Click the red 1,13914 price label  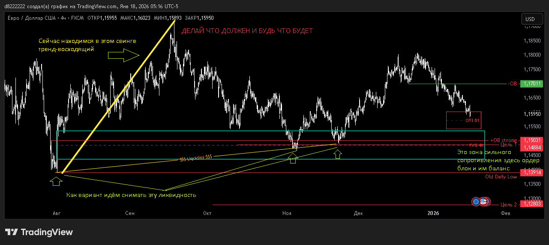click(531, 172)
